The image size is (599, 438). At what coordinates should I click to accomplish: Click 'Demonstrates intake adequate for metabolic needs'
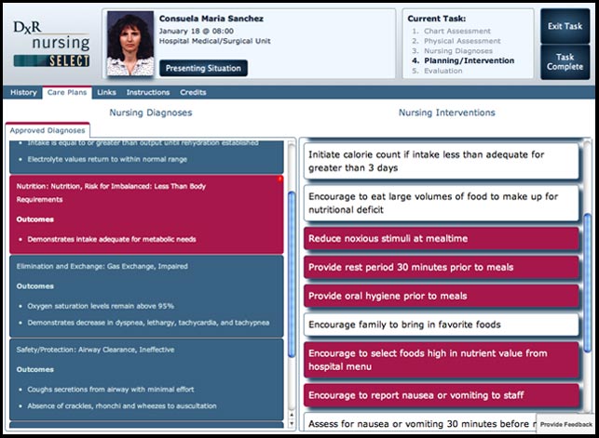tap(112, 239)
